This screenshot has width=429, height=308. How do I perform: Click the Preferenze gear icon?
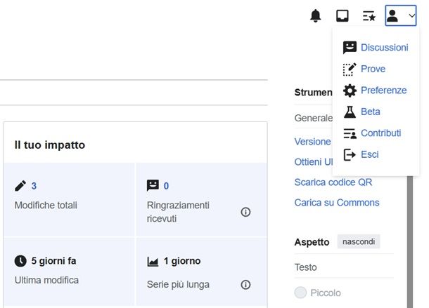350,91
